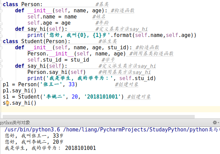Click the empty highlighted current line in the editor
Screen dimensions: 220x154
(111, 109)
